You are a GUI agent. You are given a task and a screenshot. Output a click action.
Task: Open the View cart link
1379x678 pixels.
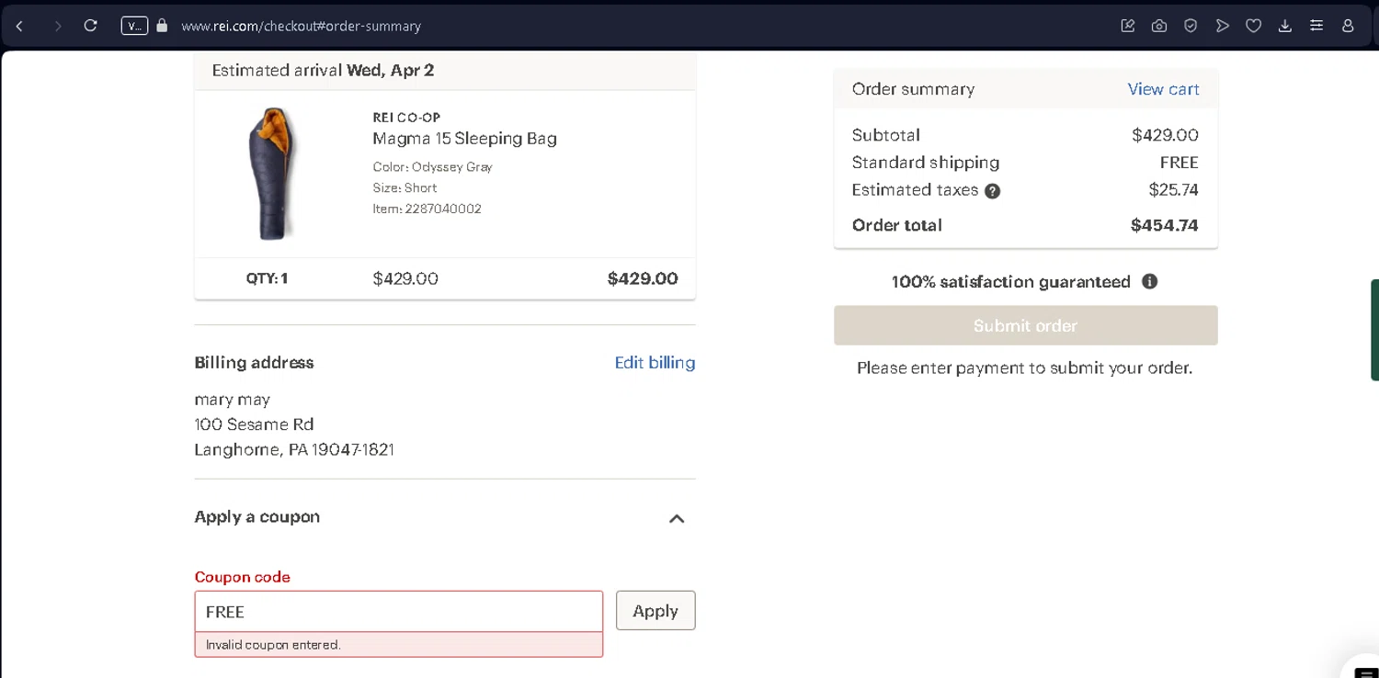[x=1163, y=89]
